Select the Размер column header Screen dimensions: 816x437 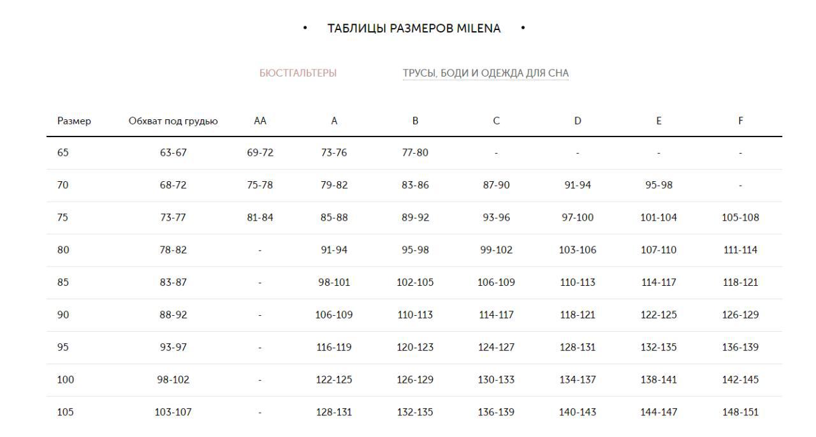coord(74,121)
